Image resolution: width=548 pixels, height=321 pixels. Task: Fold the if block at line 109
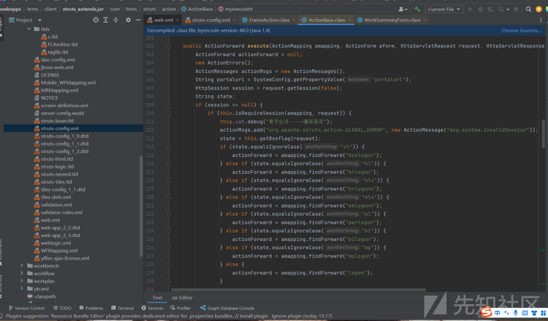pos(169,105)
